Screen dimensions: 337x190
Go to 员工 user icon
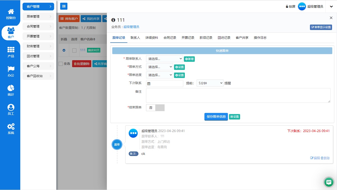11,107
